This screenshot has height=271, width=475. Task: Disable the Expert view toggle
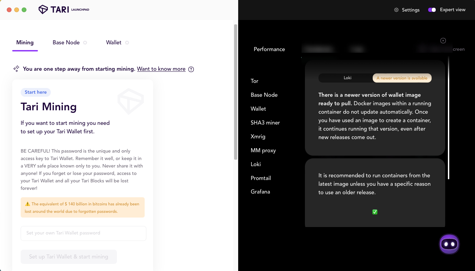click(432, 10)
